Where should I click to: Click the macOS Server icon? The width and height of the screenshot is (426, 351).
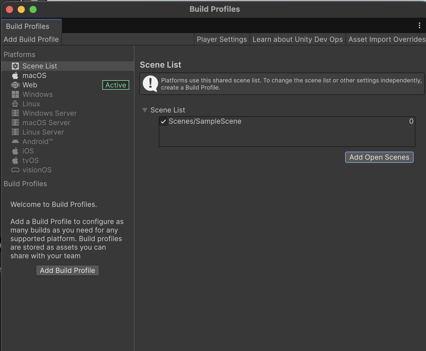click(x=15, y=123)
